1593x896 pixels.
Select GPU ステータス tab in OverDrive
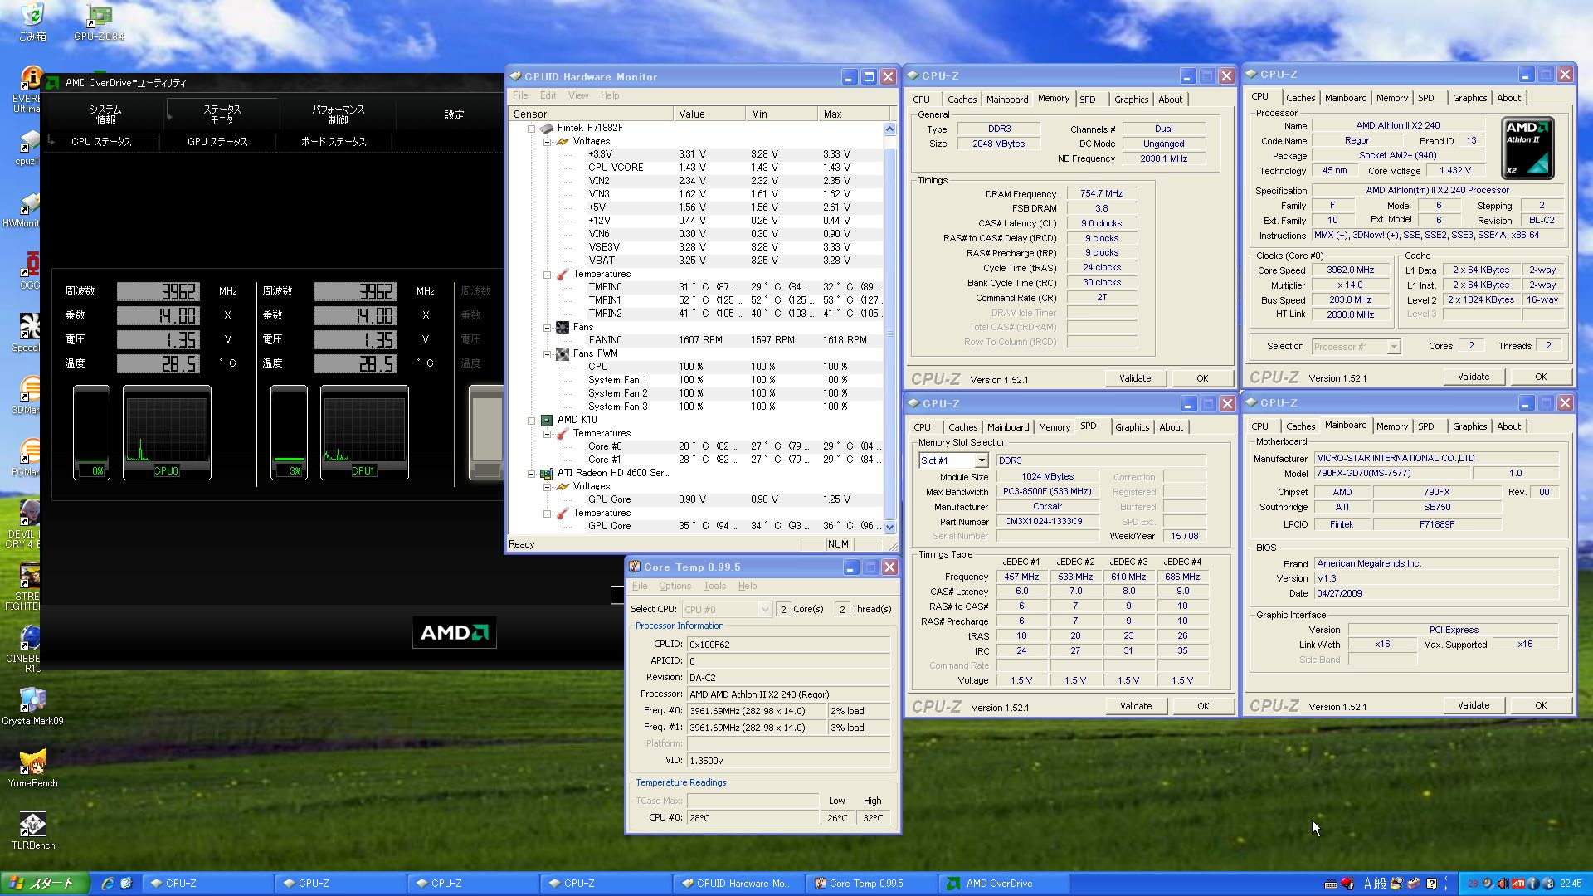point(217,142)
